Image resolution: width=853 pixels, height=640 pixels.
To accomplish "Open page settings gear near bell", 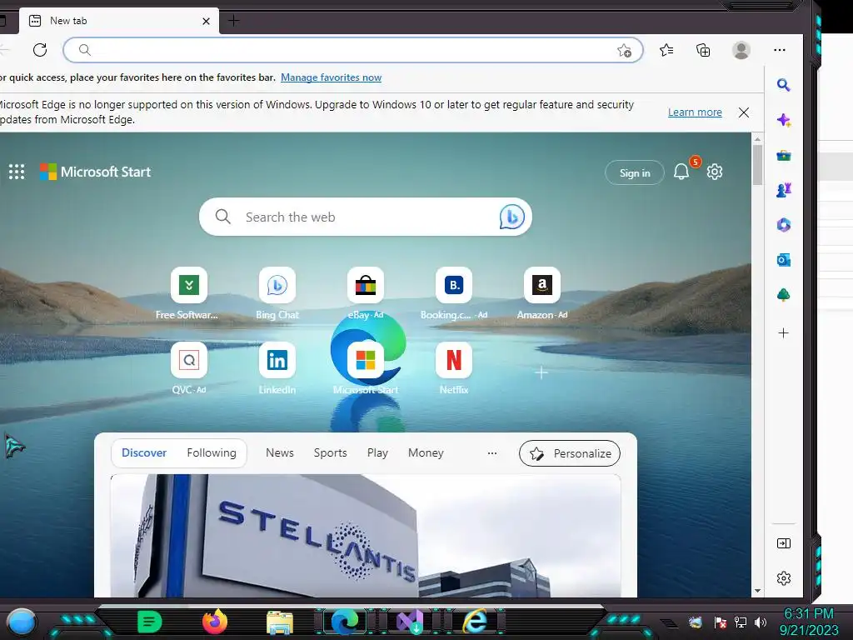I will pyautogui.click(x=714, y=172).
